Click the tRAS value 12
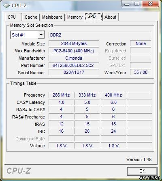The height and width of the screenshot is (181, 162). point(61,124)
